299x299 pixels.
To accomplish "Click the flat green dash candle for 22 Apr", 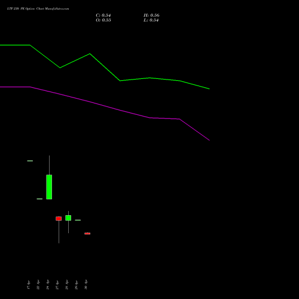I will coord(39,199).
